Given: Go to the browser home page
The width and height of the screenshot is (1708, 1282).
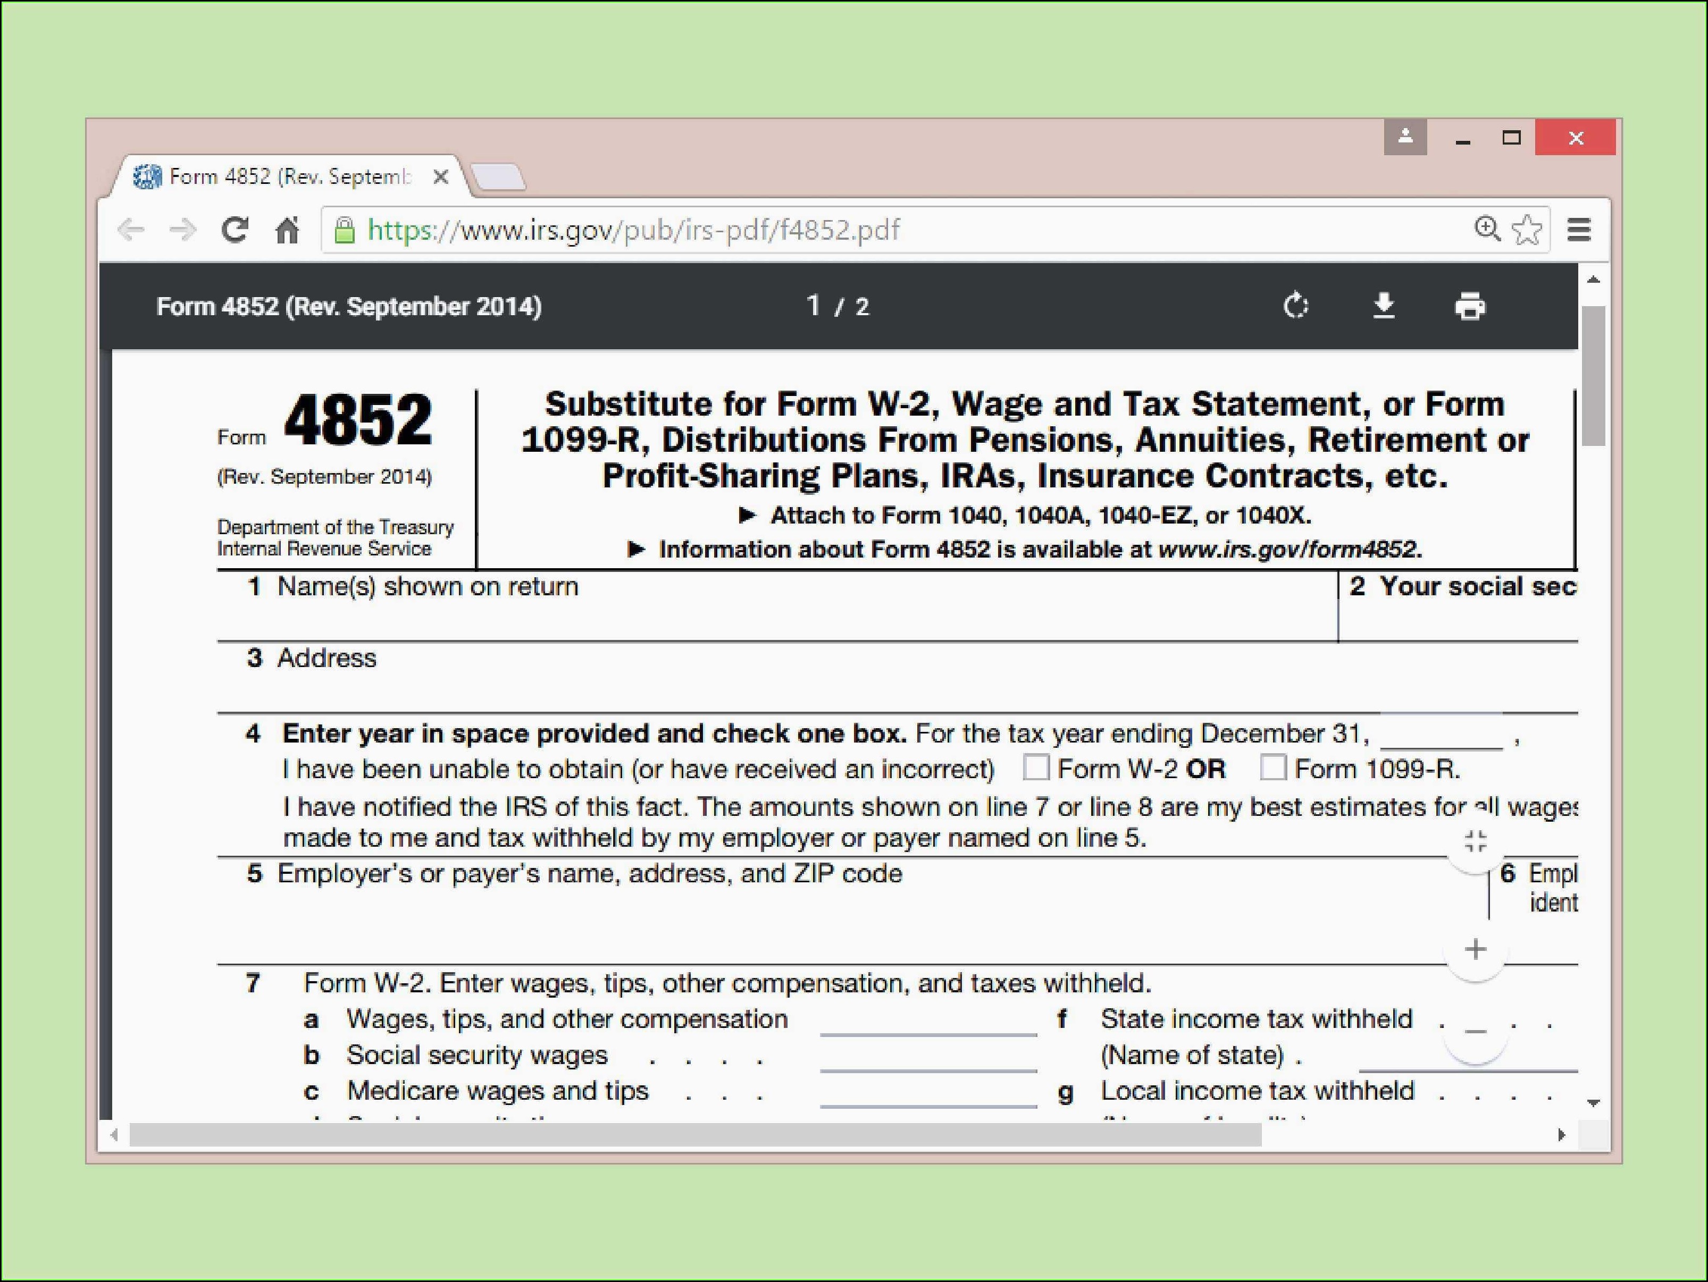Looking at the screenshot, I should pos(287,230).
